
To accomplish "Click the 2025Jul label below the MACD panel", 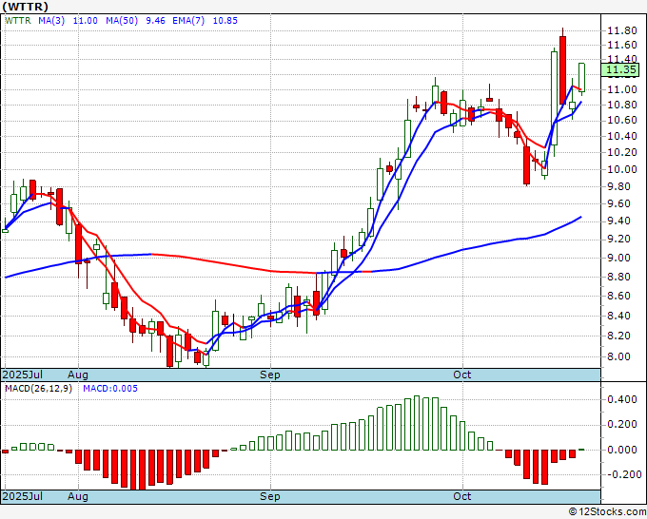I will pos(22,496).
